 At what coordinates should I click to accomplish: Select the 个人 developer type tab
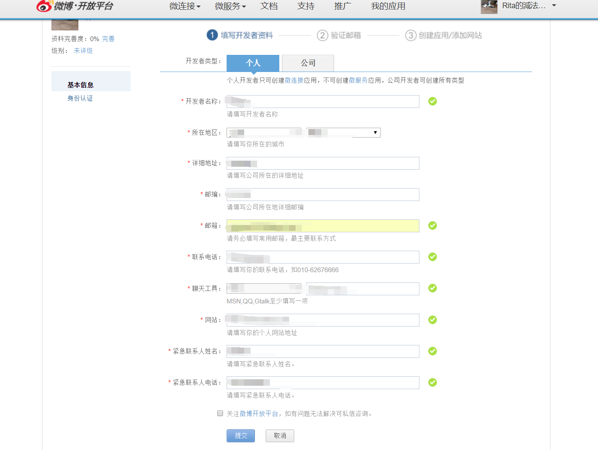click(x=253, y=63)
